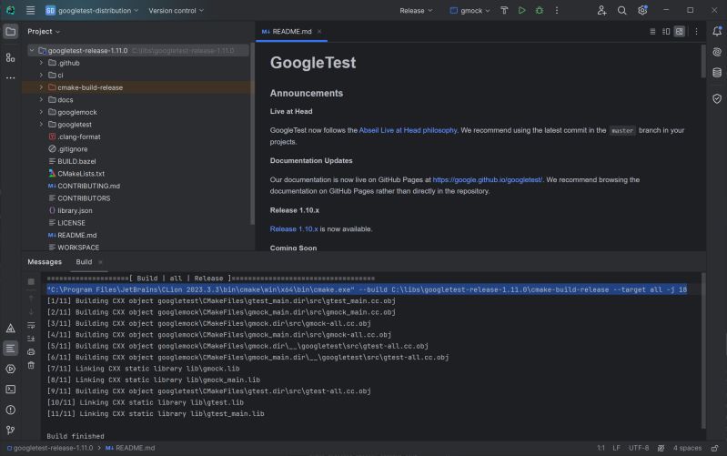The height and width of the screenshot is (456, 727).
Task: Click googletest-release-1.11.0 breadcrumb in status bar
Action: click(x=50, y=448)
